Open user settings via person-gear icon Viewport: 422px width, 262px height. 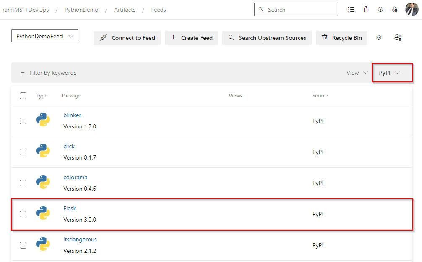pyautogui.click(x=394, y=9)
